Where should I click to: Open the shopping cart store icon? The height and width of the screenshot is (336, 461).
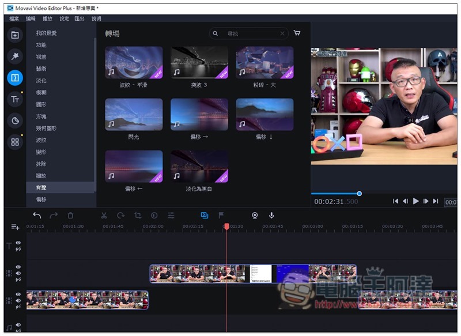pyautogui.click(x=297, y=33)
